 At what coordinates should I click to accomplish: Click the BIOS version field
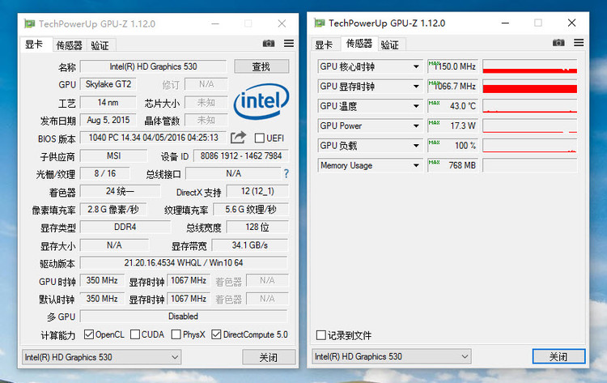coord(154,138)
